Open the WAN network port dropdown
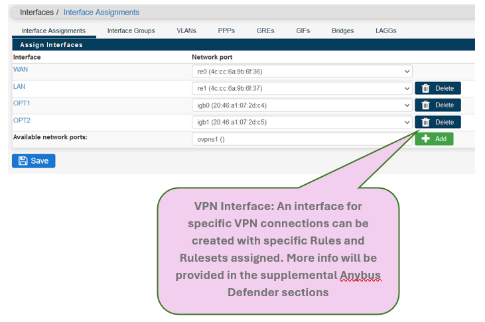Screen dimensions: 485x322 coord(302,72)
